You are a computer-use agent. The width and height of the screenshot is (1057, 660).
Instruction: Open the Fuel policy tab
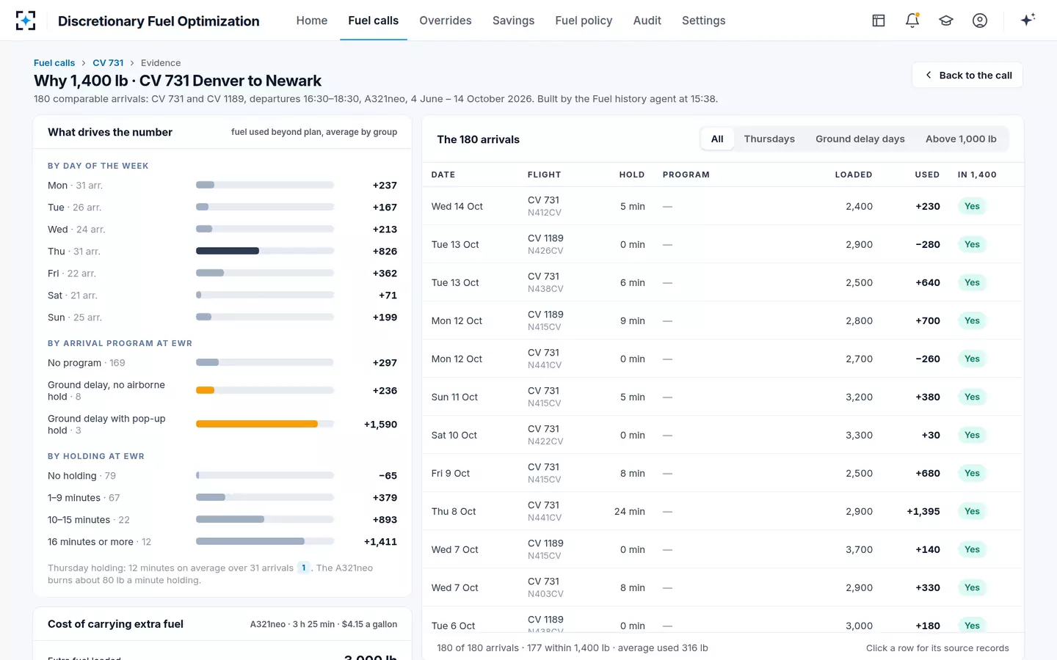click(x=584, y=21)
